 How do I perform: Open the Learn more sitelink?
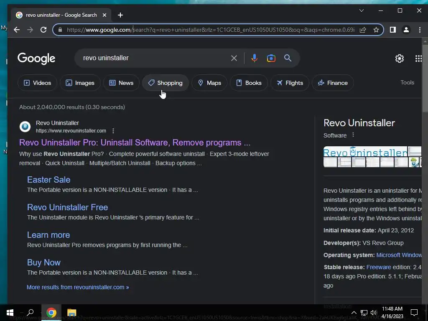click(48, 235)
